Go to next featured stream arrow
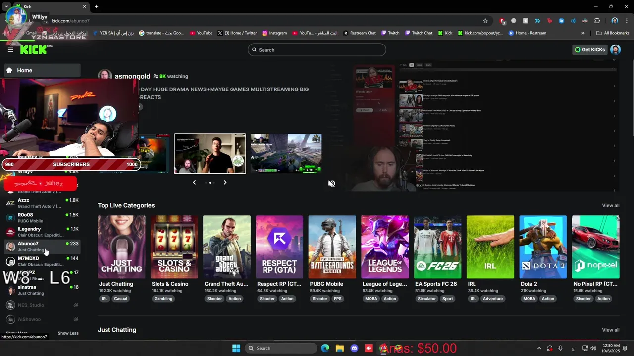The width and height of the screenshot is (634, 356). point(225,182)
